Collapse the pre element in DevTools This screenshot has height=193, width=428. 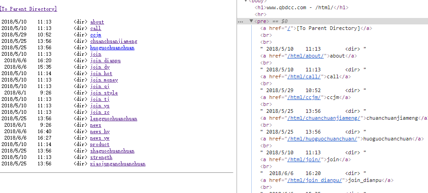(251, 21)
